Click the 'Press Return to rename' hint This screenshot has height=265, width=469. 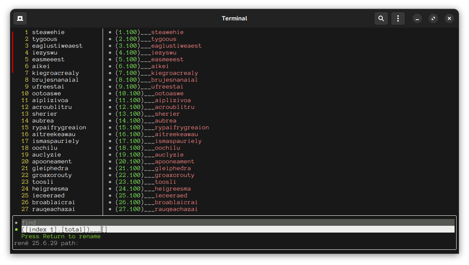(61, 236)
